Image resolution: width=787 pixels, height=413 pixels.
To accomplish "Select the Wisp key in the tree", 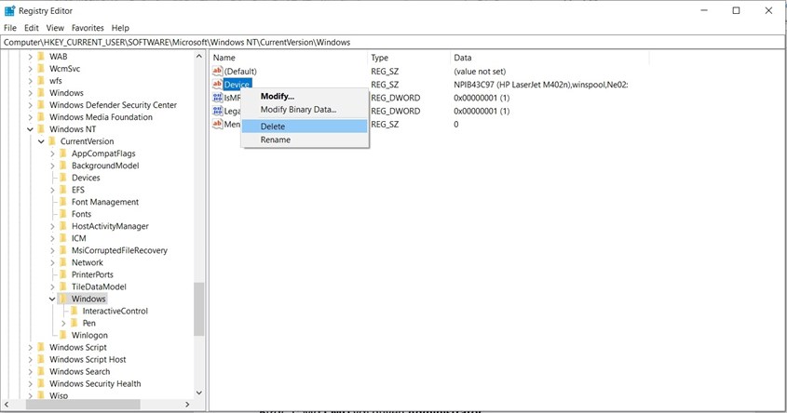I will [x=59, y=395].
